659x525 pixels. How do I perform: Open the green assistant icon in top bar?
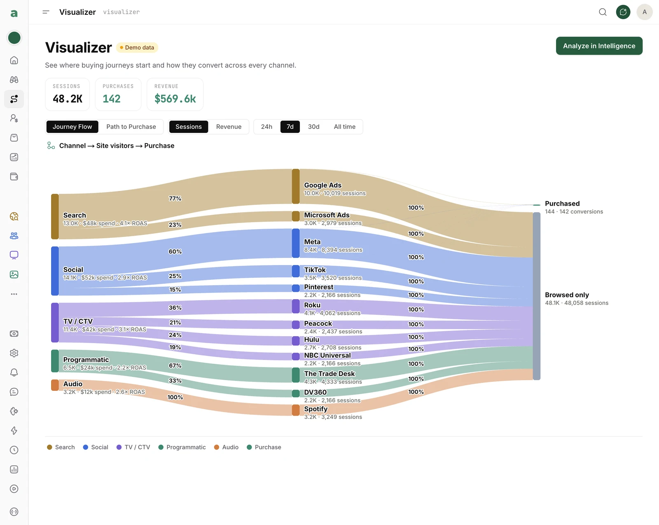623,12
